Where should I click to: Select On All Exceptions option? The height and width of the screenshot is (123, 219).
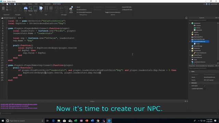81,10
